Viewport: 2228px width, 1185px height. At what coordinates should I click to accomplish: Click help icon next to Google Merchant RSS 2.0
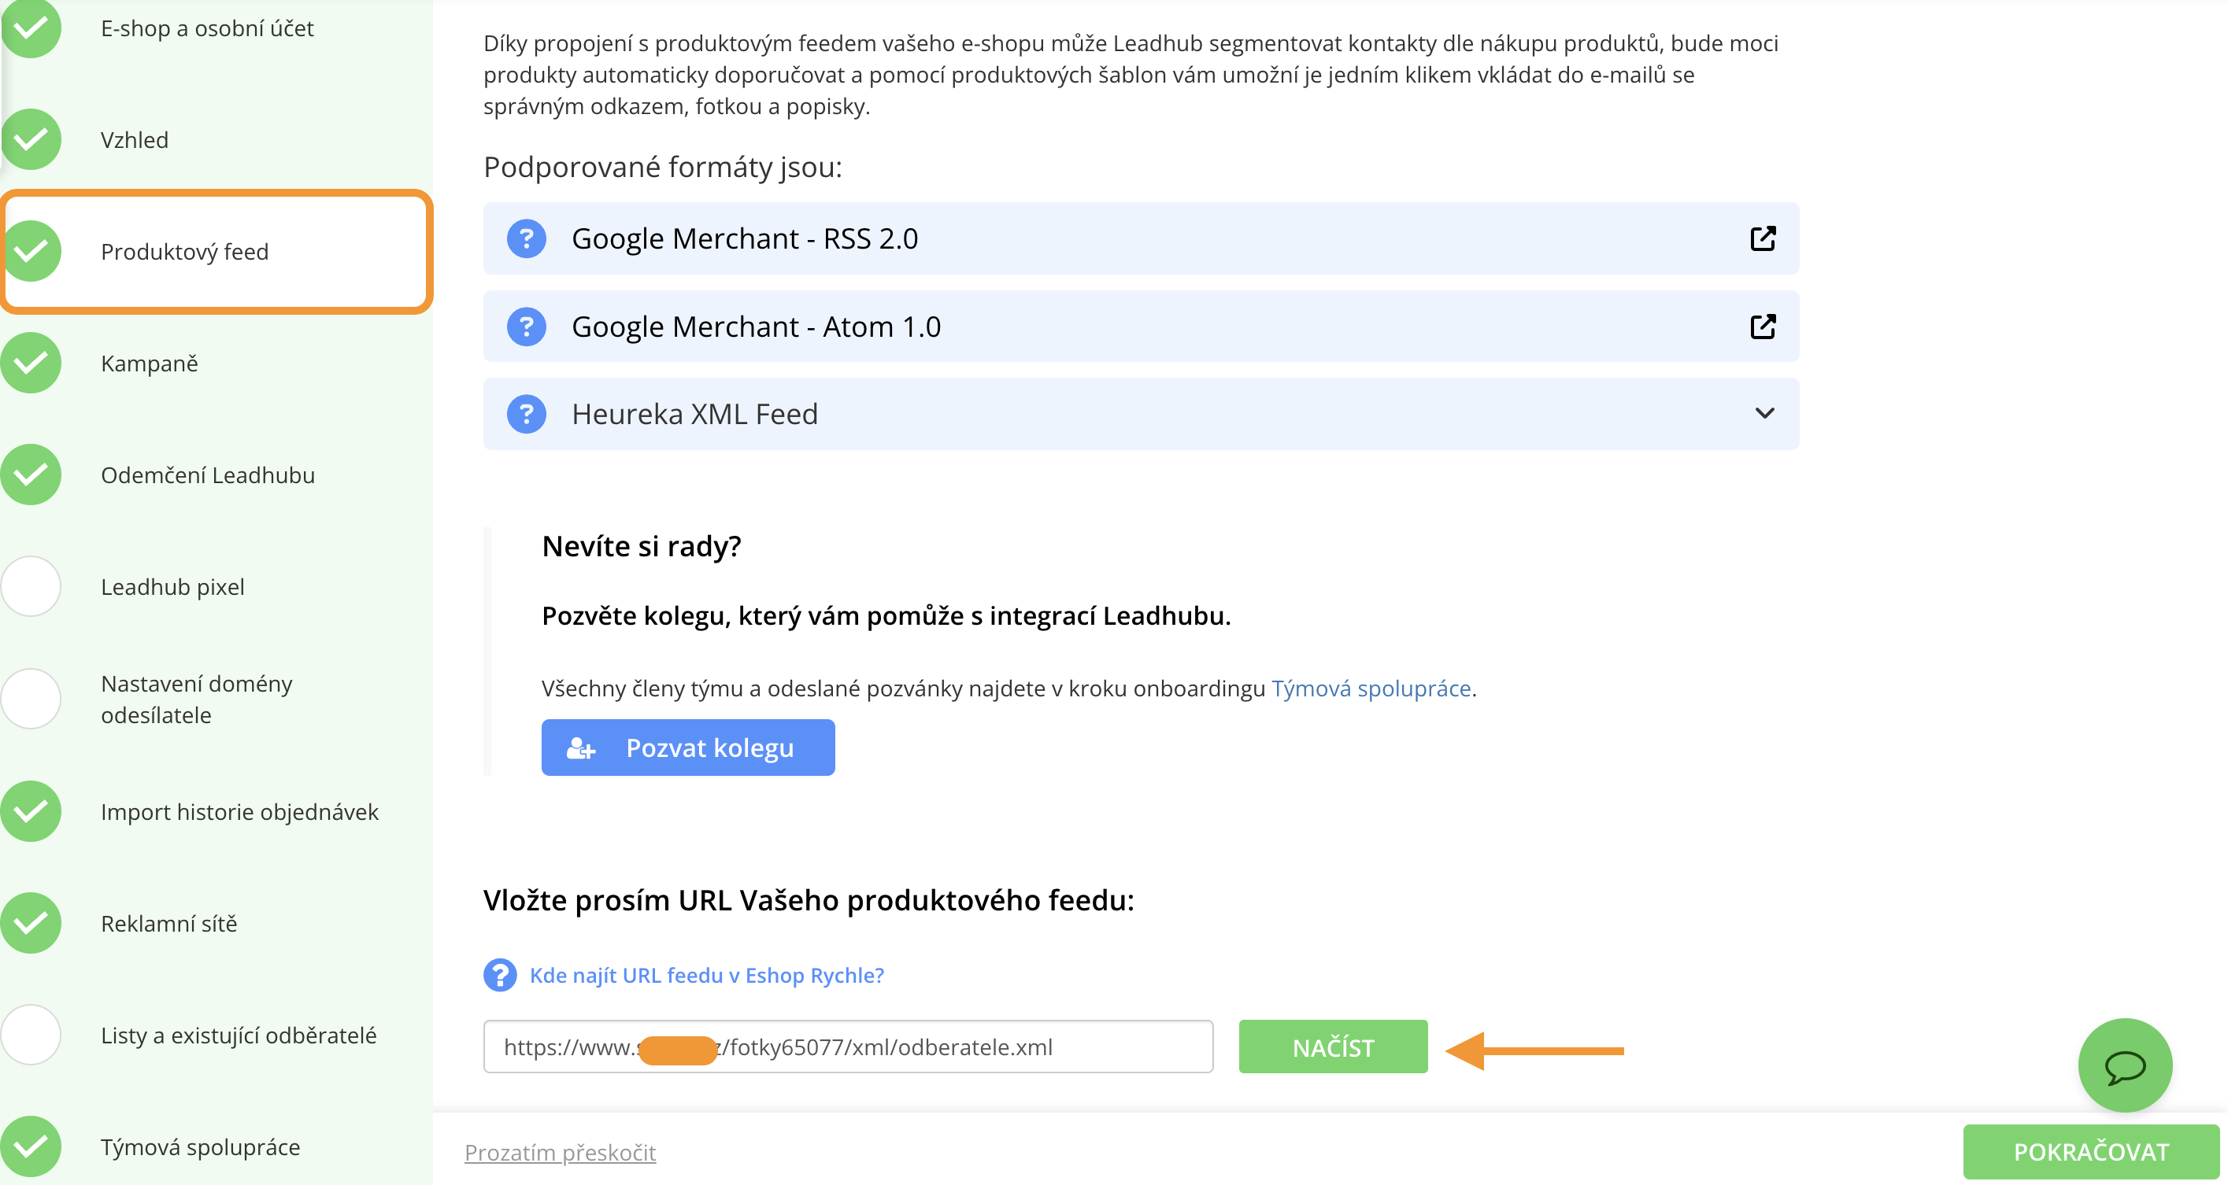coord(526,238)
